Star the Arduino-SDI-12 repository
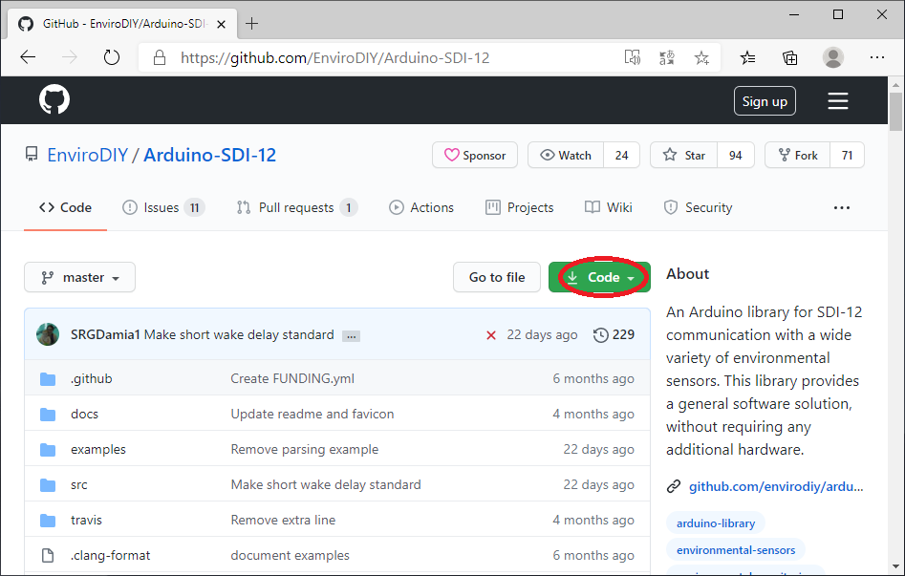Viewport: 905px width, 576px height. (x=684, y=155)
